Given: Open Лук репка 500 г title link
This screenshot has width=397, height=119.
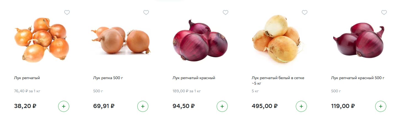Looking at the screenshot, I should pyautogui.click(x=108, y=78).
